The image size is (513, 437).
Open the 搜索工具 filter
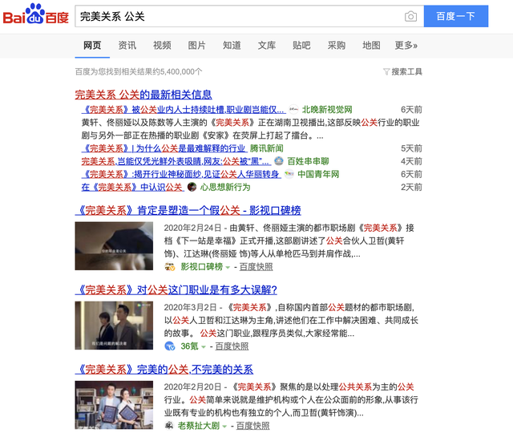pos(402,71)
